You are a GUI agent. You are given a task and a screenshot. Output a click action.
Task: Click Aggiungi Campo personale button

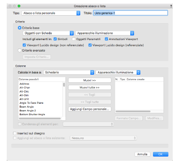tap(90, 109)
